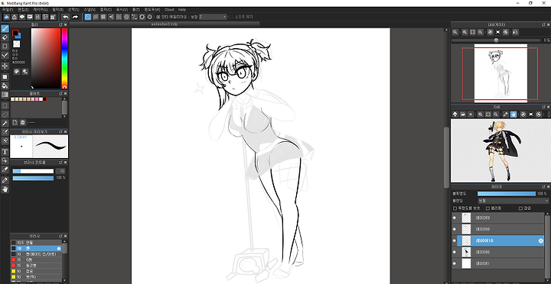
Task: Toggle the 소프트 에지 checkbox
Action: tap(231, 17)
